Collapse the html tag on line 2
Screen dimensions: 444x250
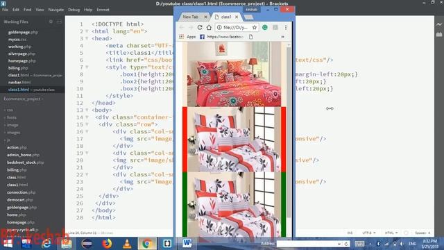87,31
